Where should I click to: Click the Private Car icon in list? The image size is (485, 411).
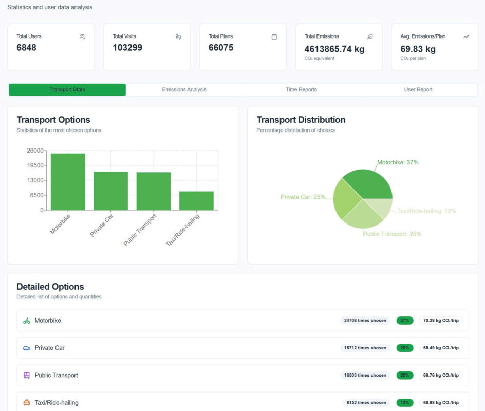(x=27, y=348)
